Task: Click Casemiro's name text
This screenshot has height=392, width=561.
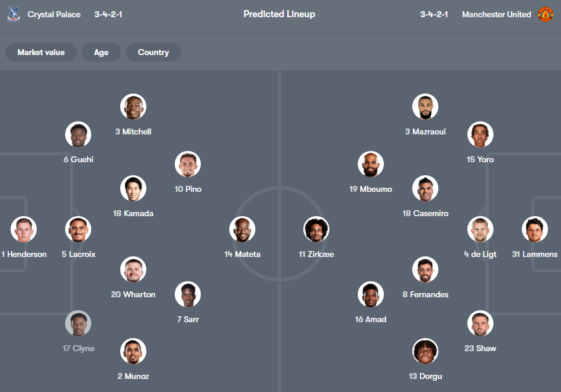Action: pyautogui.click(x=425, y=213)
